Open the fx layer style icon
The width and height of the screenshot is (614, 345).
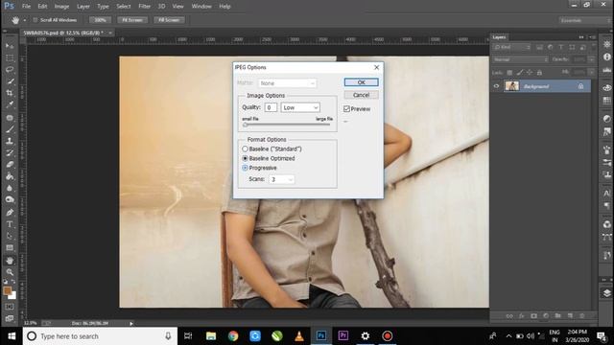(522, 315)
